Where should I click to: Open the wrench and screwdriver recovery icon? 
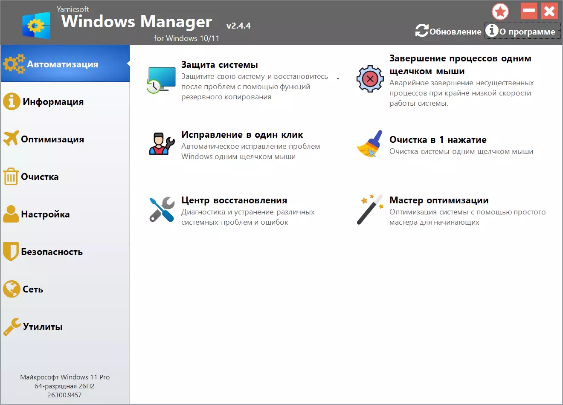(162, 209)
